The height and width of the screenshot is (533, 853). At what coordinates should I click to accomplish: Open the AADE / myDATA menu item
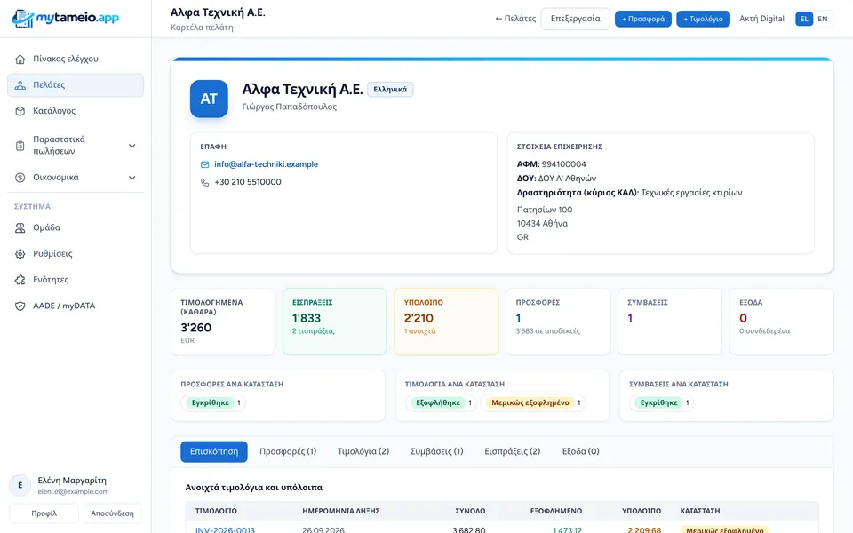point(76,306)
